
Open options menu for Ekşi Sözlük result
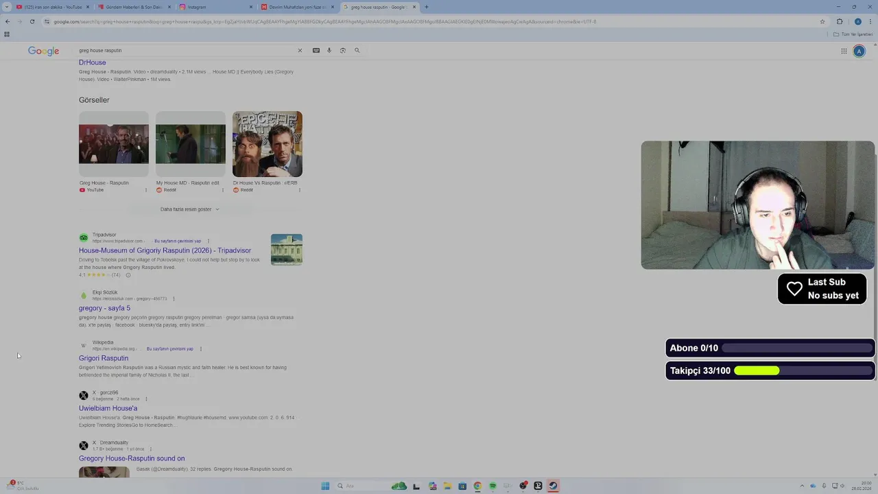(x=174, y=298)
